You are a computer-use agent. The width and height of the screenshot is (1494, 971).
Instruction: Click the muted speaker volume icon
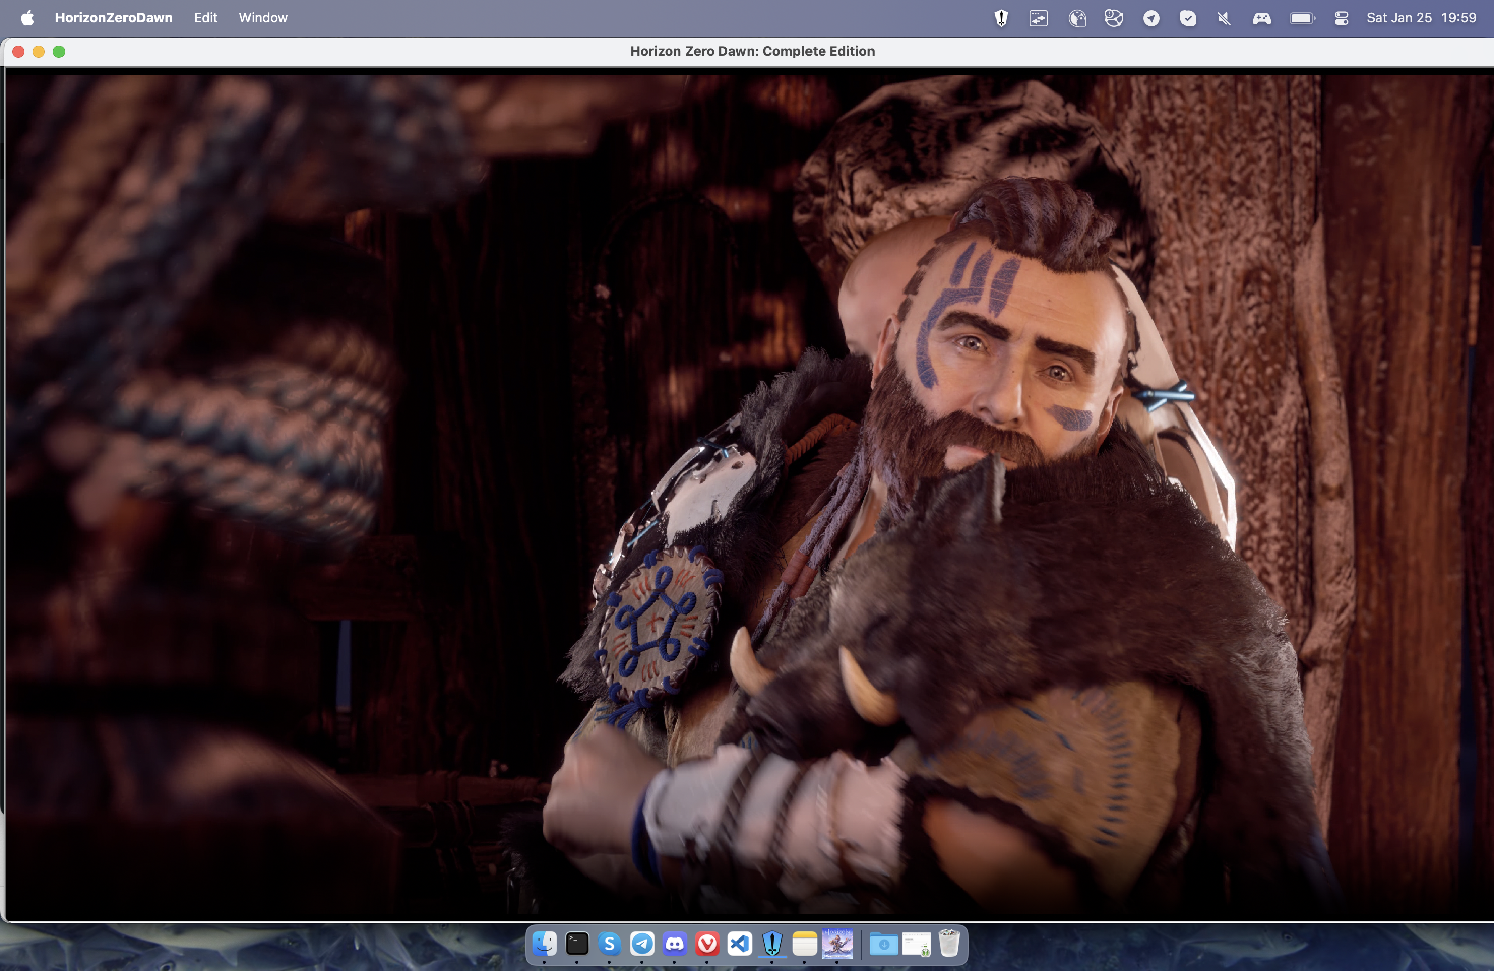click(1224, 18)
